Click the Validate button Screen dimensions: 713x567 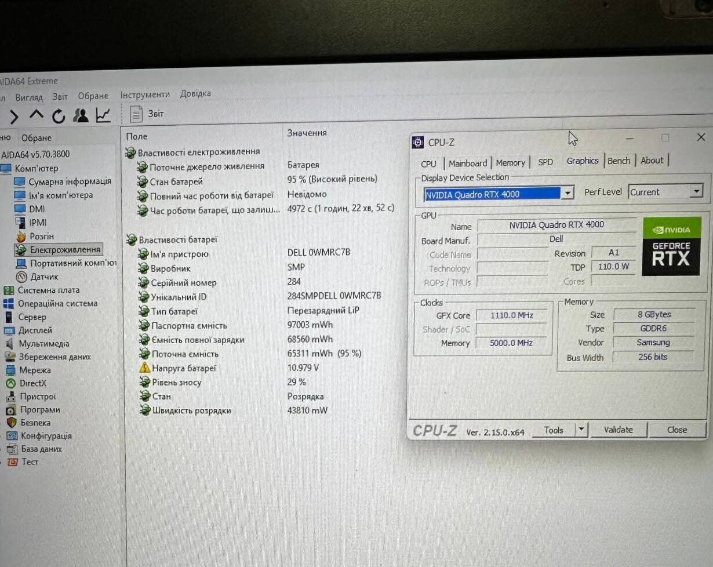point(618,430)
